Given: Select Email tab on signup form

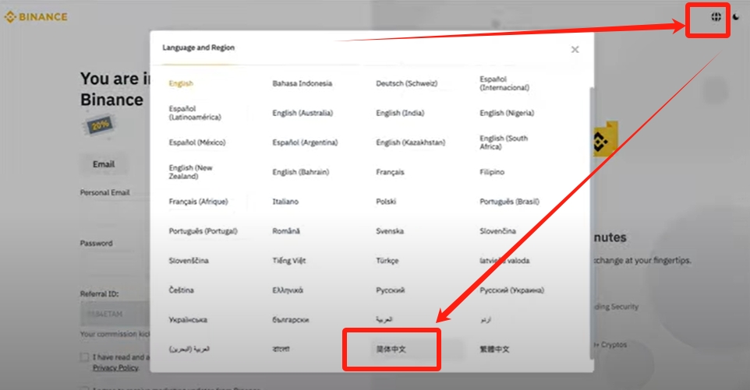Looking at the screenshot, I should 104,164.
